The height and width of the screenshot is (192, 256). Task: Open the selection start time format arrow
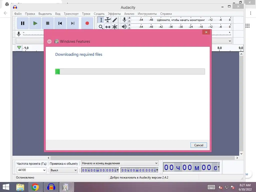click(x=117, y=170)
